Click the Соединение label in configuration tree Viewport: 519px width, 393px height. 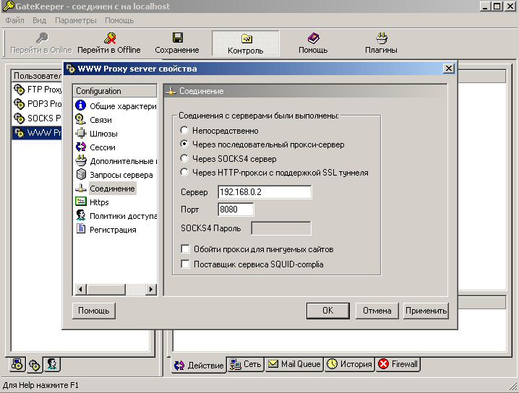click(112, 189)
